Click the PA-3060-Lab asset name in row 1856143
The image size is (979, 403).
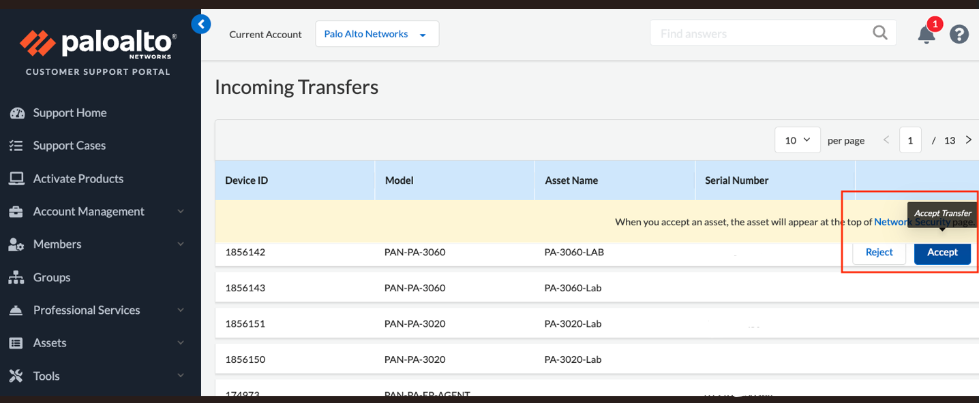coord(573,288)
